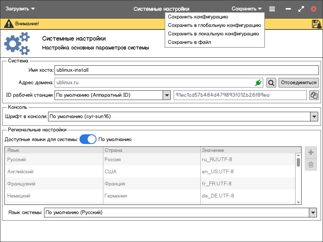This screenshot has width=323, height=242.
Task: Expand the workstation ID dropdown
Action: click(x=167, y=95)
